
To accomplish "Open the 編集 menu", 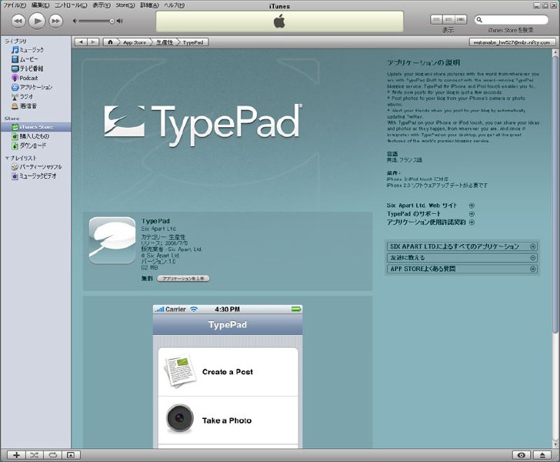I will coord(40,5).
